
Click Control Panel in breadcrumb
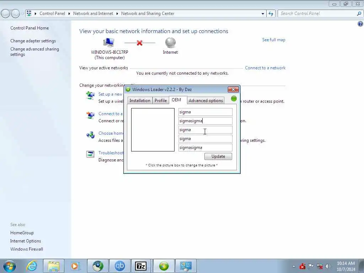coord(52,14)
